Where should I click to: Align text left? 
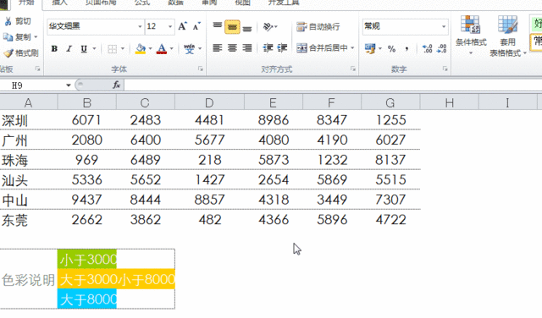(218, 48)
